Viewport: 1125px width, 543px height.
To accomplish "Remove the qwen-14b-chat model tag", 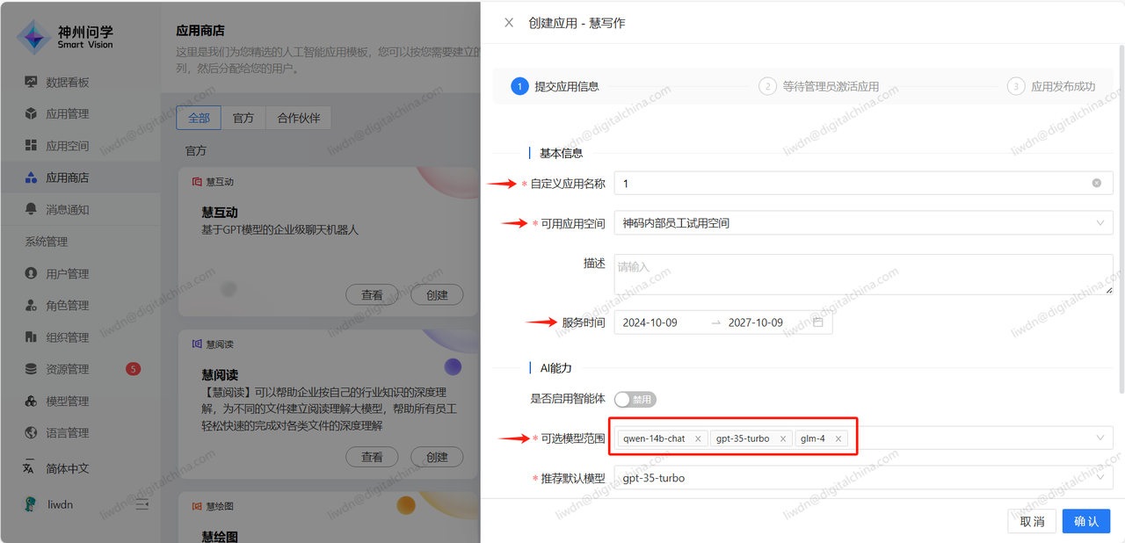I will [698, 438].
